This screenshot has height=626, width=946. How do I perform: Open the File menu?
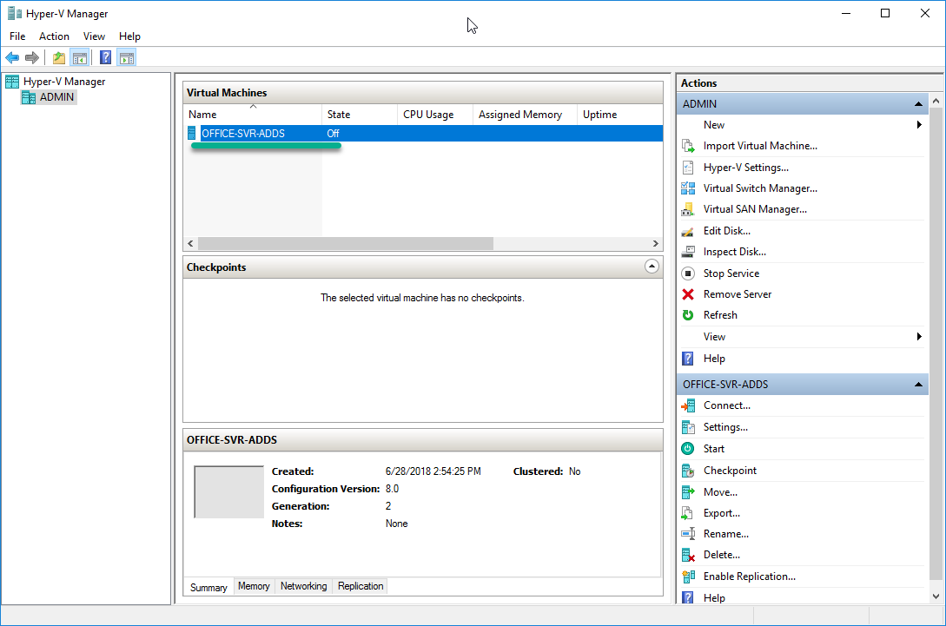pos(17,36)
